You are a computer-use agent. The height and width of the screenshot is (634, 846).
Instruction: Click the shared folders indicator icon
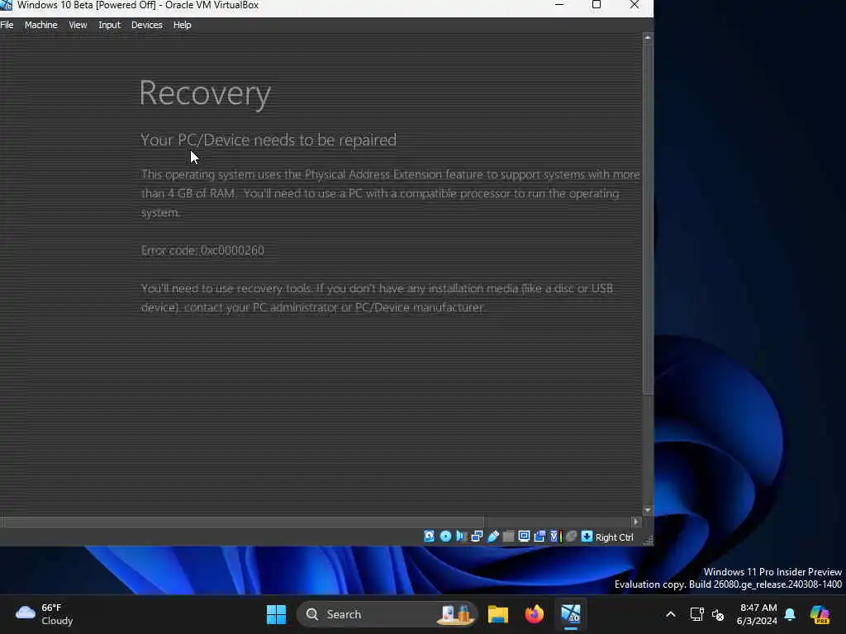508,536
